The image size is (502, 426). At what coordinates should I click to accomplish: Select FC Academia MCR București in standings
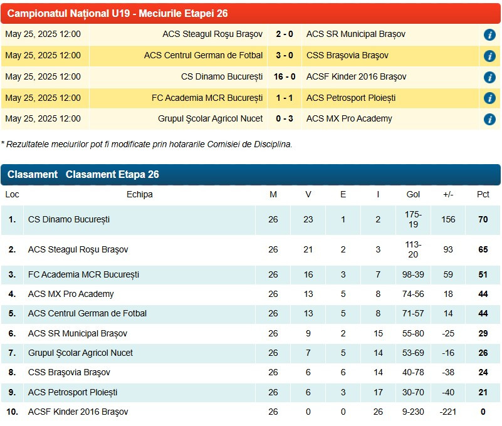pyautogui.click(x=83, y=275)
